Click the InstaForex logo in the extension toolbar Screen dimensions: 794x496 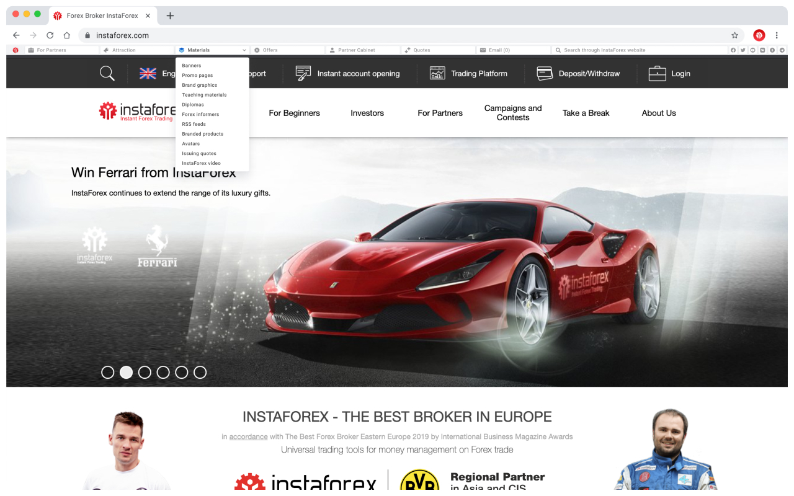coord(16,50)
